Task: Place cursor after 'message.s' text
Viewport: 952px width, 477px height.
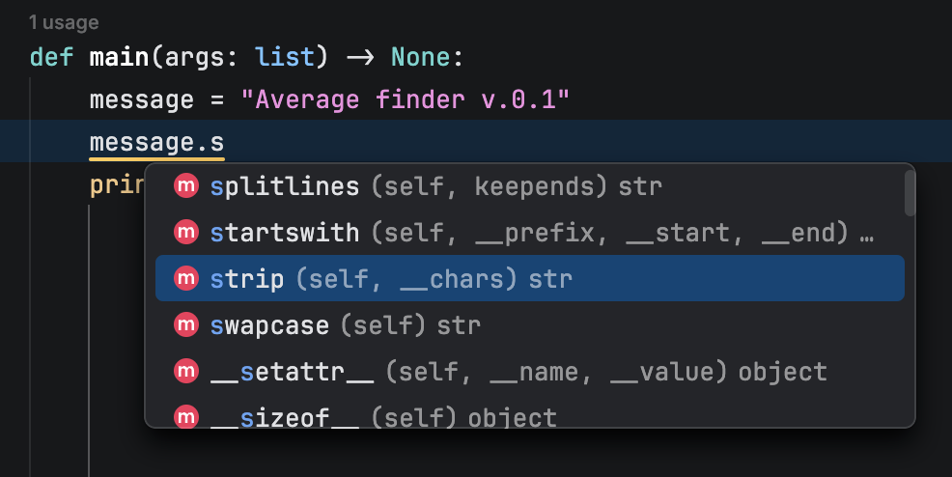Action: click(225, 144)
